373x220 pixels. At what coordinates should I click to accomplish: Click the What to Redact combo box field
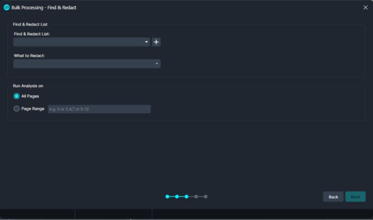(x=83, y=63)
